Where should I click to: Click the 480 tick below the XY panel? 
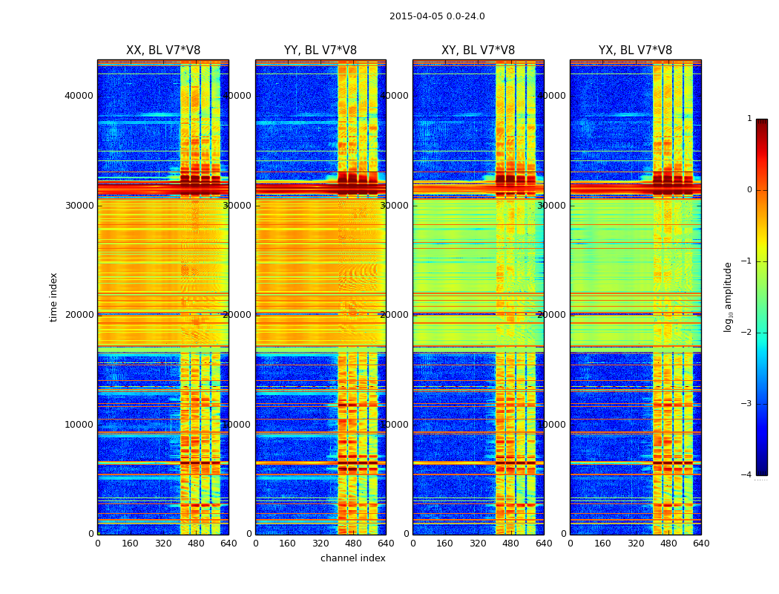click(510, 544)
